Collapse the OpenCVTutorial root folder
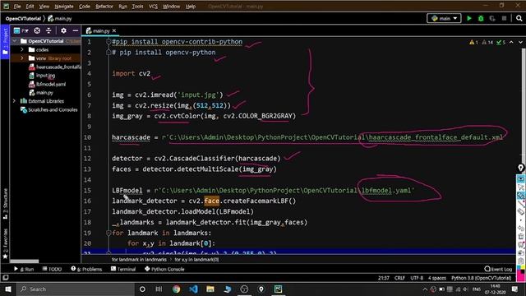 [15, 41]
